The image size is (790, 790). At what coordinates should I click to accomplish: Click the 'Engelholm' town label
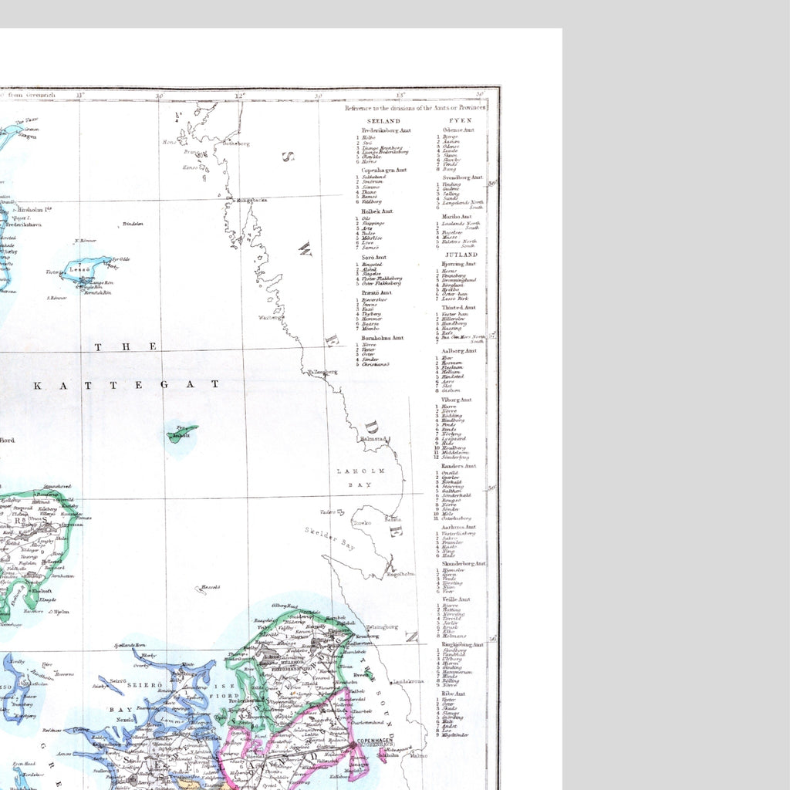click(401, 574)
